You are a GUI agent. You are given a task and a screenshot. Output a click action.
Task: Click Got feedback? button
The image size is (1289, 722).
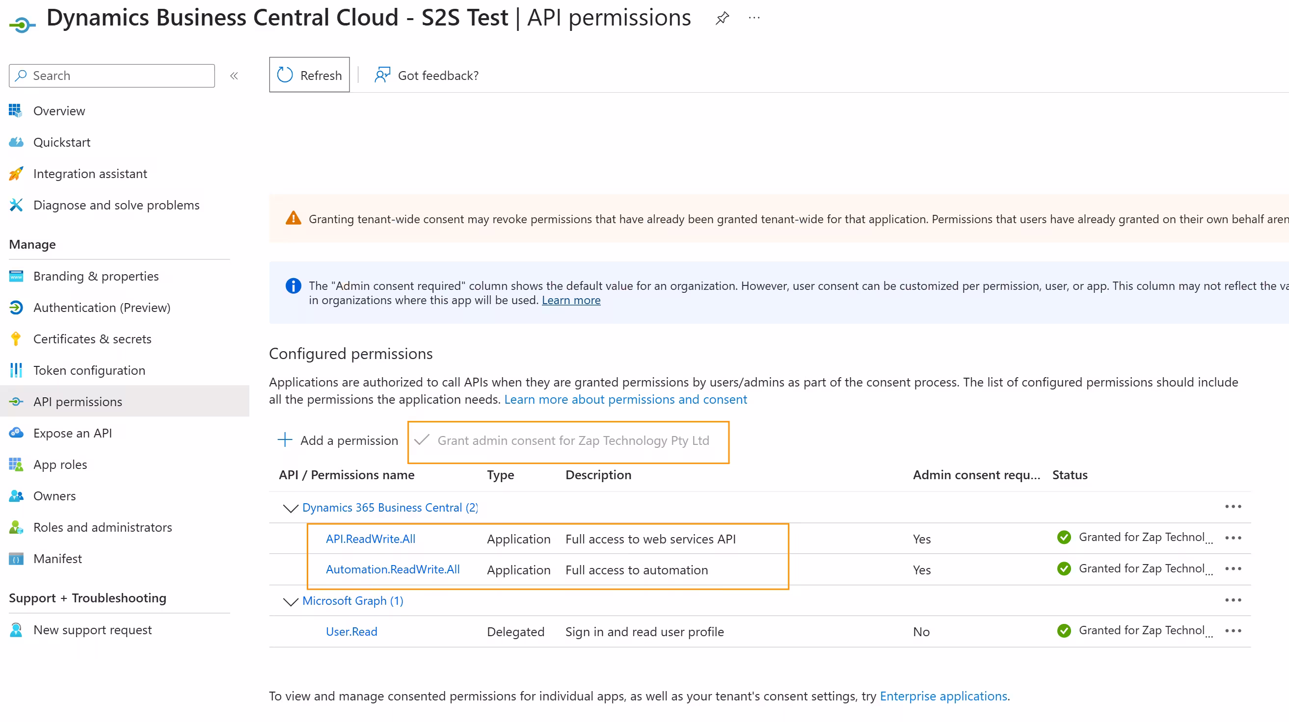(427, 75)
